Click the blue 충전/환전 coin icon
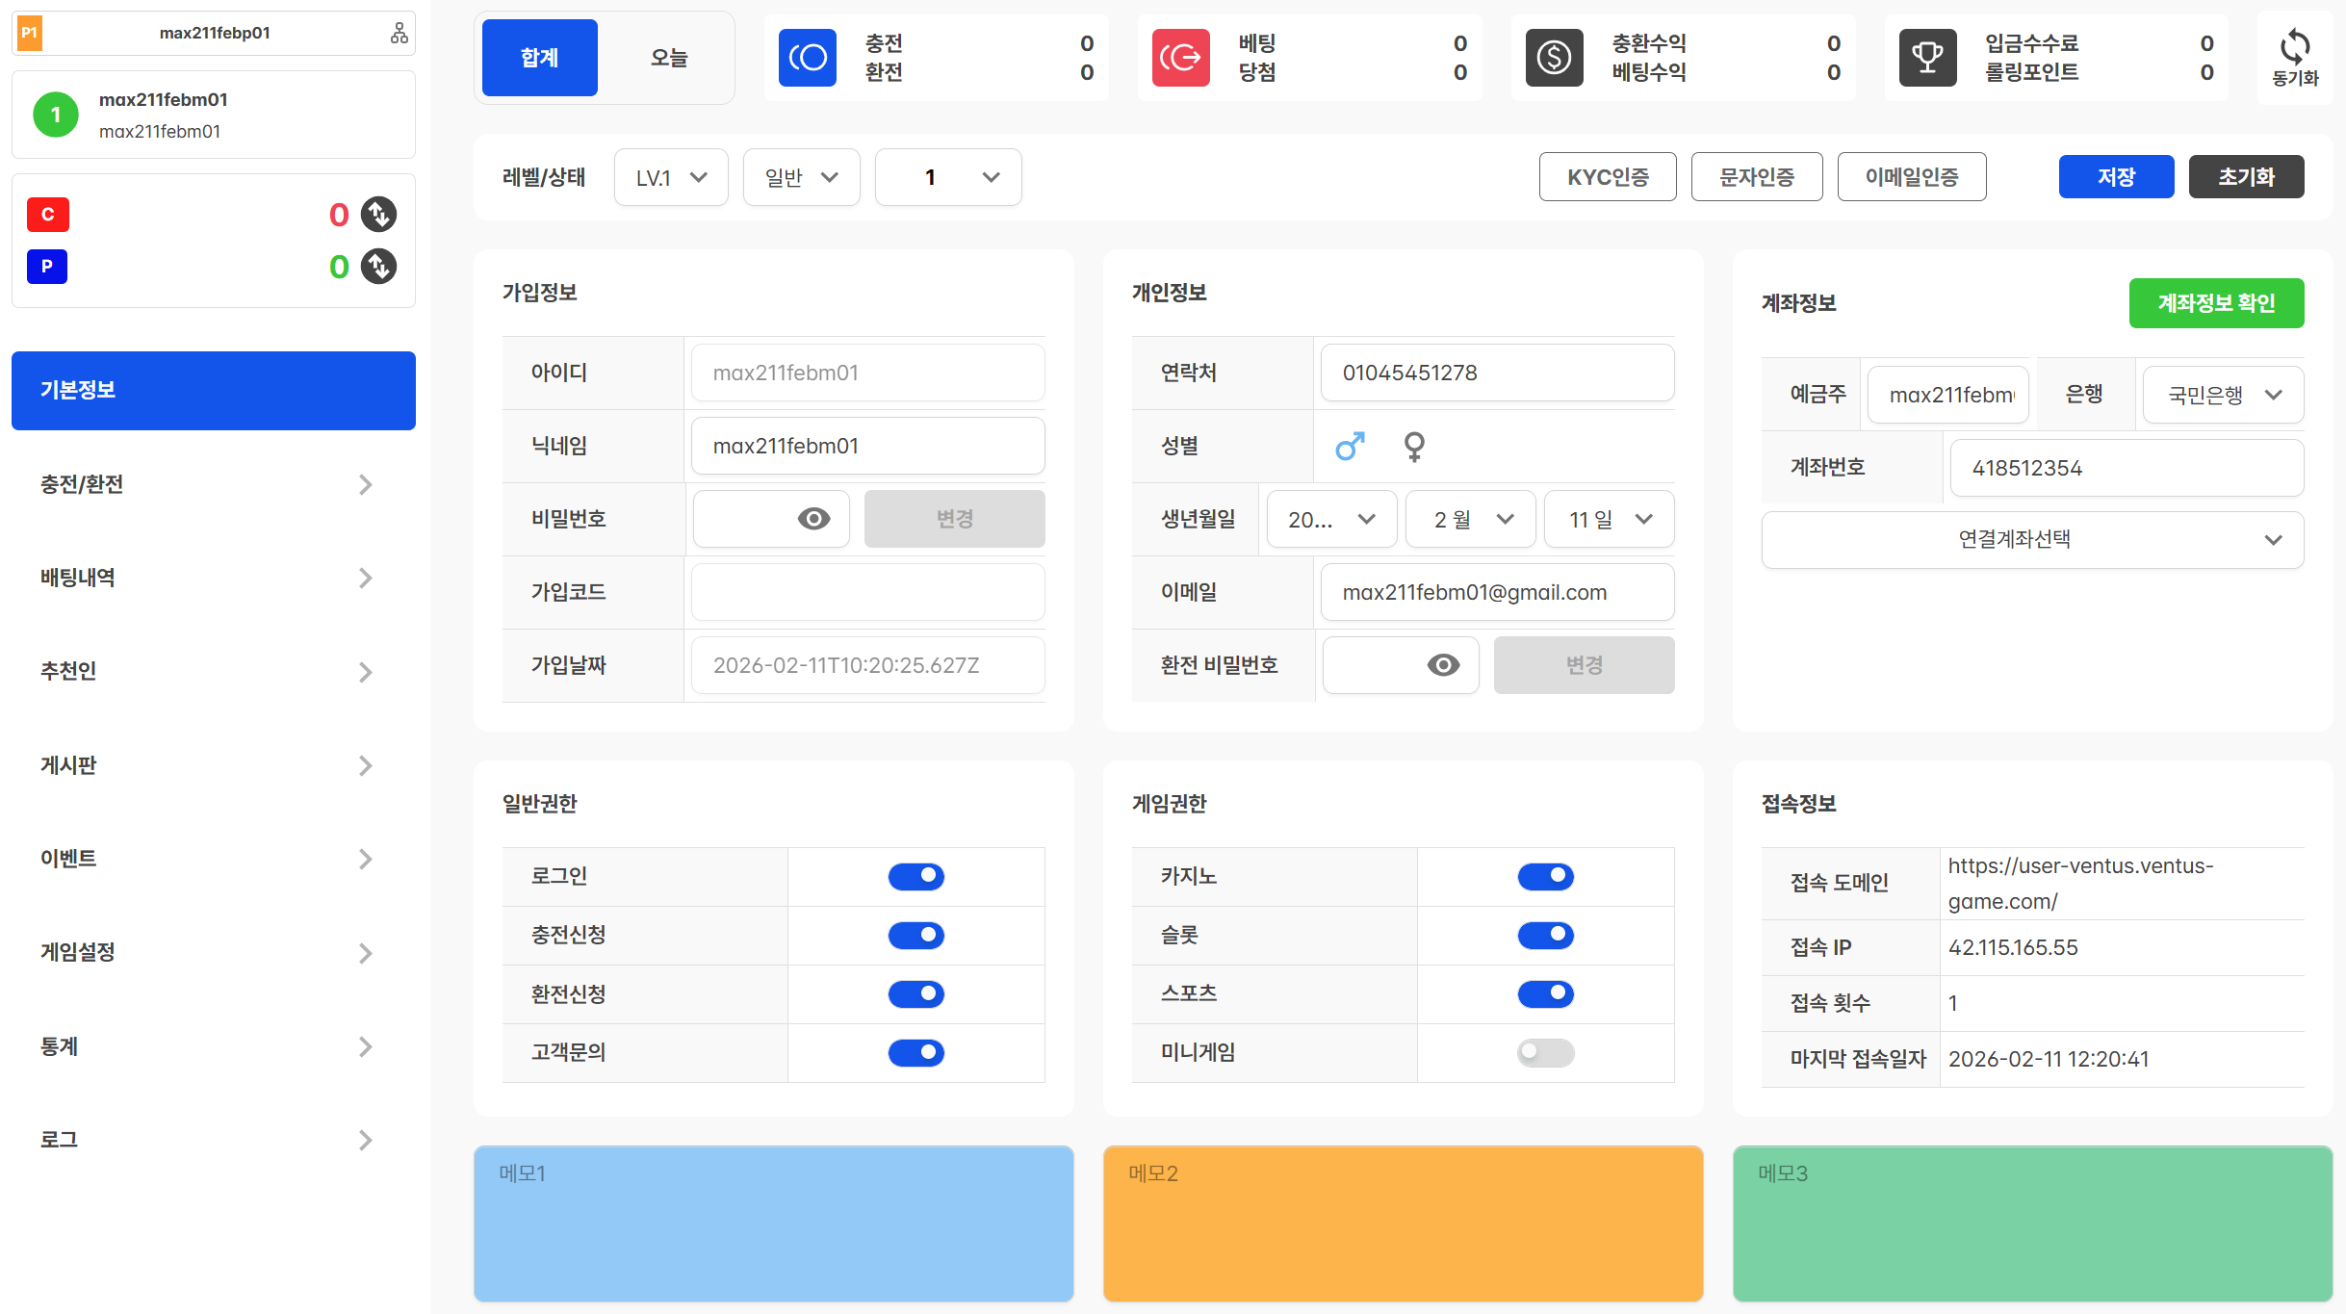The image size is (2346, 1314). (x=807, y=58)
